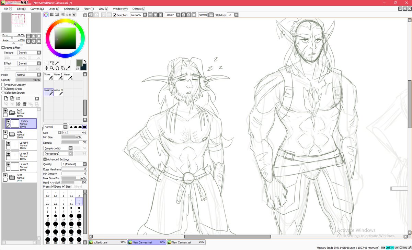This screenshot has width=412, height=250.
Task: Hide Layer5 visibility
Action: [x=8, y=121]
